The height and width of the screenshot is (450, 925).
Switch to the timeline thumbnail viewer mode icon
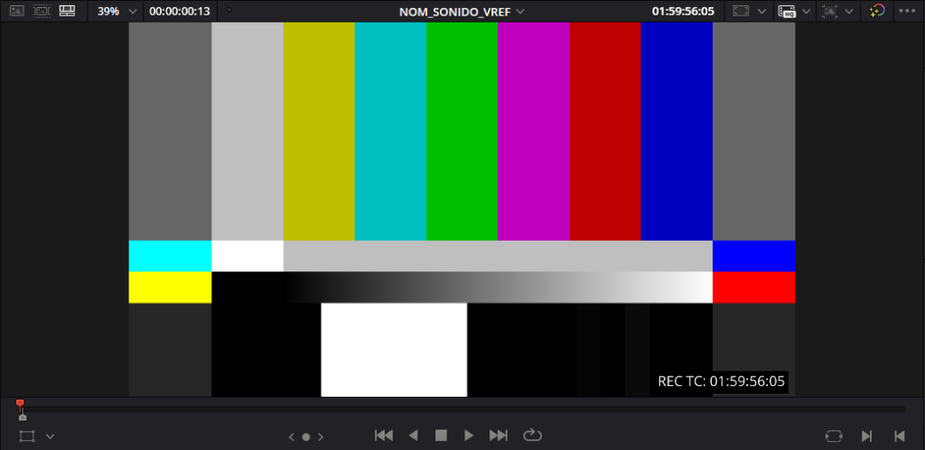pos(42,11)
